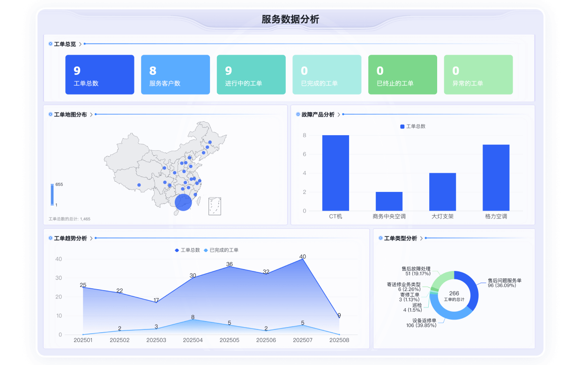
Task: Toggle the 工单总数 legend in bar chart
Action: [x=412, y=127]
